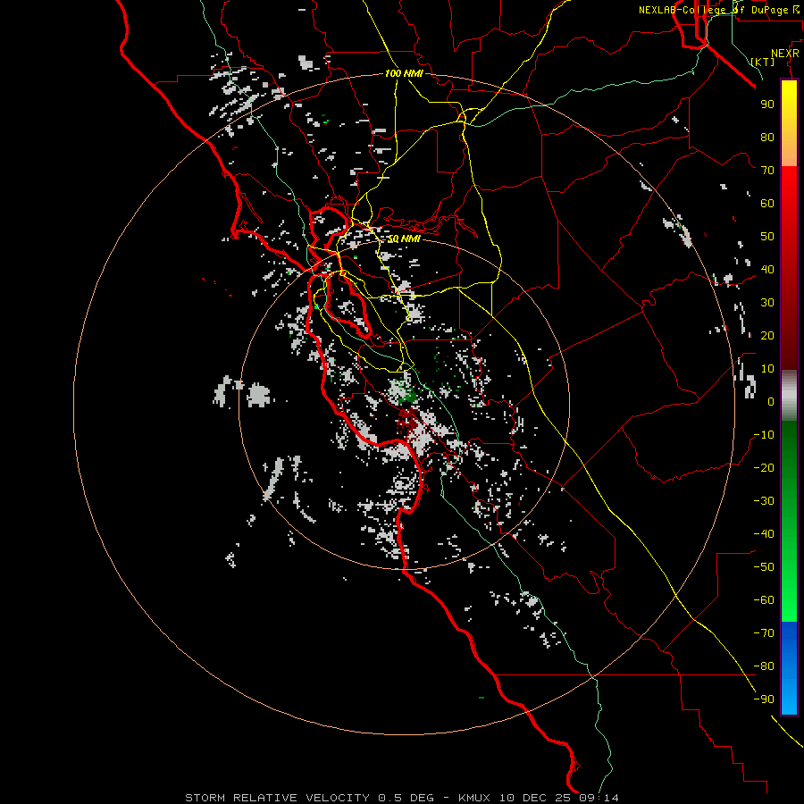The width and height of the screenshot is (804, 804).
Task: Click the "50 NMI" range ring label
Action: [404, 239]
